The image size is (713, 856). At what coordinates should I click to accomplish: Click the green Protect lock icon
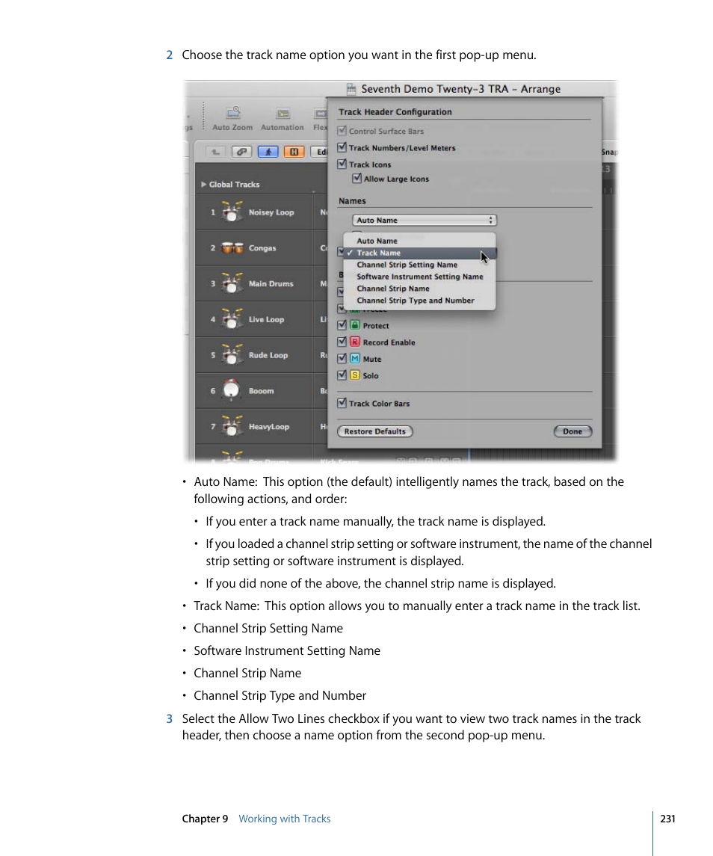(x=355, y=325)
